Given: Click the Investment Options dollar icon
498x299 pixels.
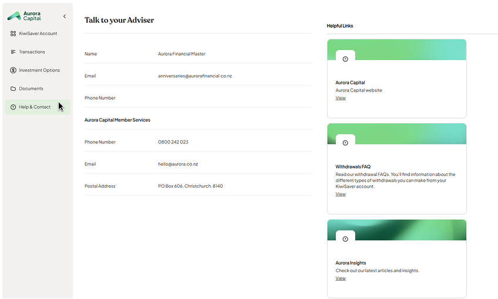Looking at the screenshot, I should (13, 70).
